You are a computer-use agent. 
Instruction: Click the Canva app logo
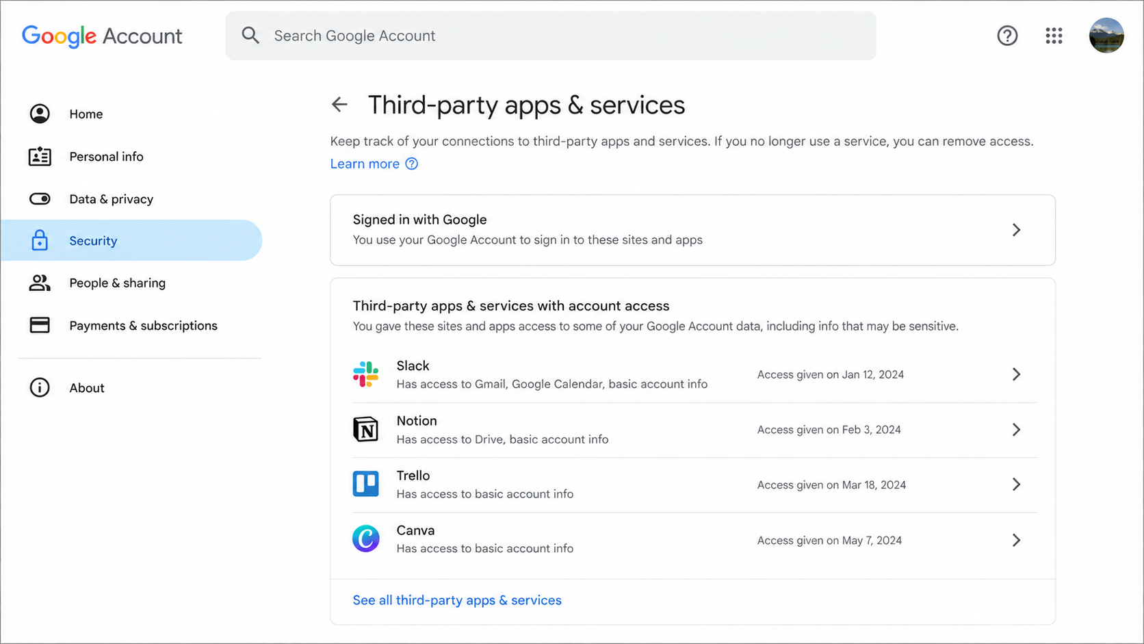click(366, 539)
